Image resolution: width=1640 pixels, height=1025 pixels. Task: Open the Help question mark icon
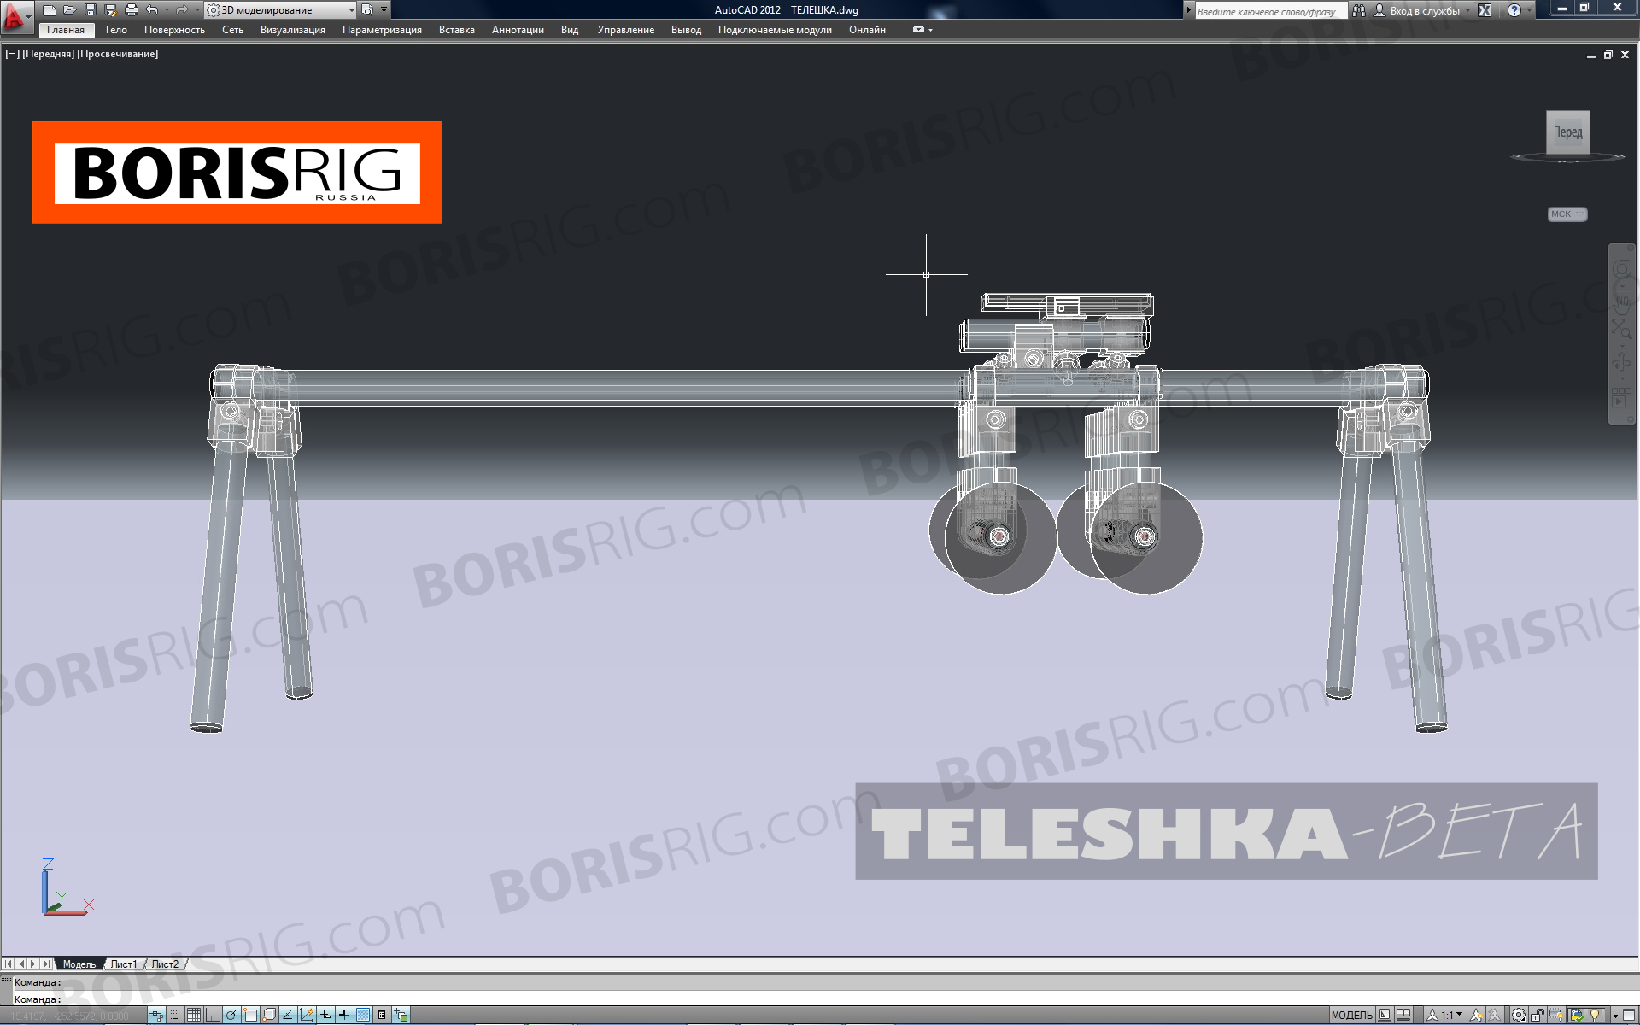pos(1514,10)
